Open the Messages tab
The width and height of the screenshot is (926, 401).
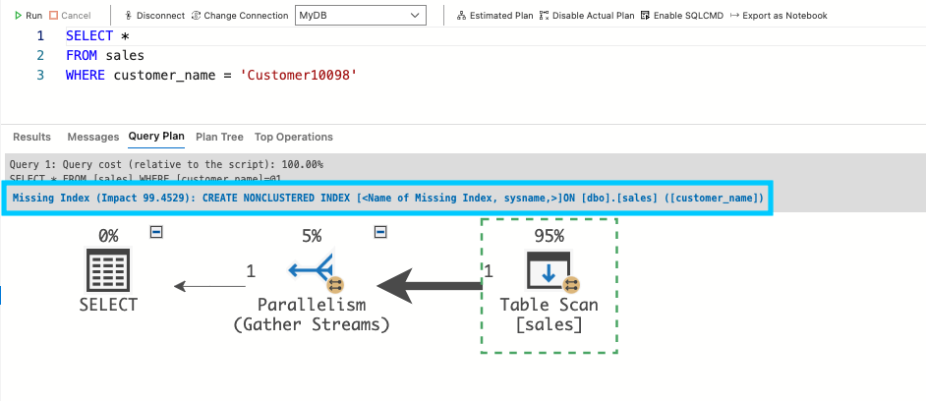(93, 137)
